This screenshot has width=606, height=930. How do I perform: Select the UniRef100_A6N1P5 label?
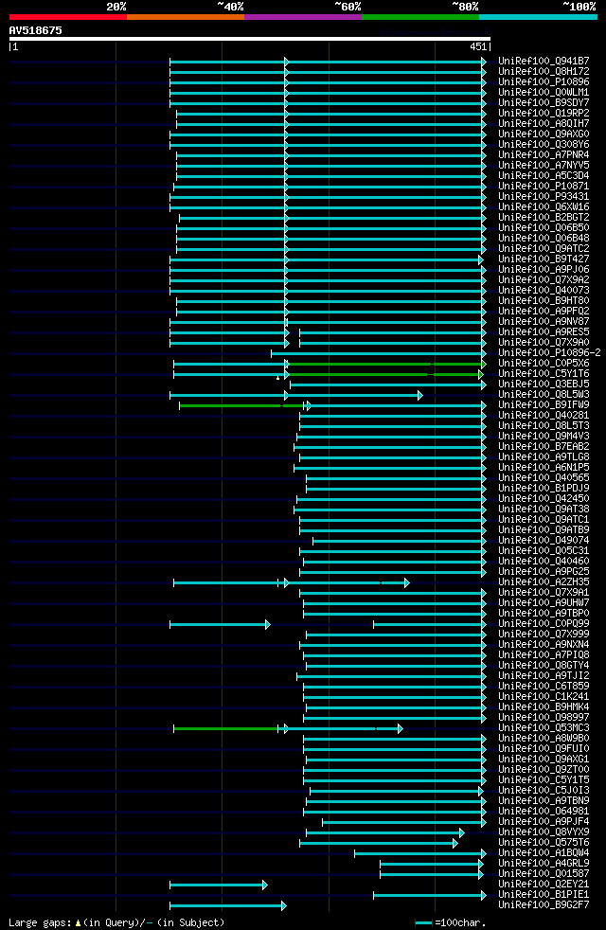(544, 468)
